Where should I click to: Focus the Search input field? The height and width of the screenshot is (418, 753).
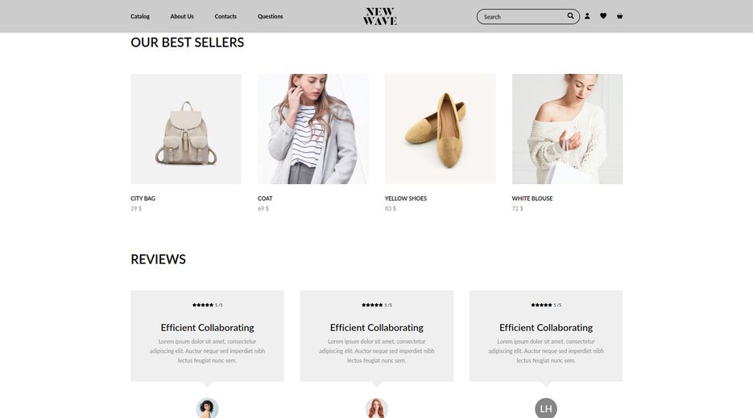(523, 17)
